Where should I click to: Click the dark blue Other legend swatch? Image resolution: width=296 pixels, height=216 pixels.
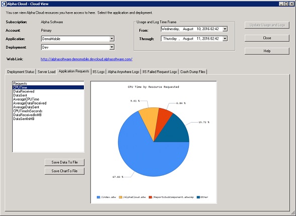[x=198, y=197]
